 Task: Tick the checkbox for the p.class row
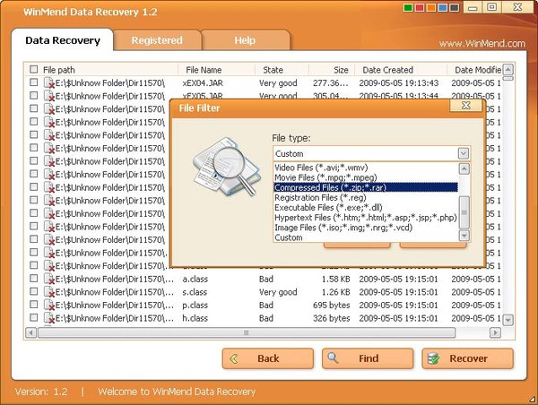click(x=34, y=305)
